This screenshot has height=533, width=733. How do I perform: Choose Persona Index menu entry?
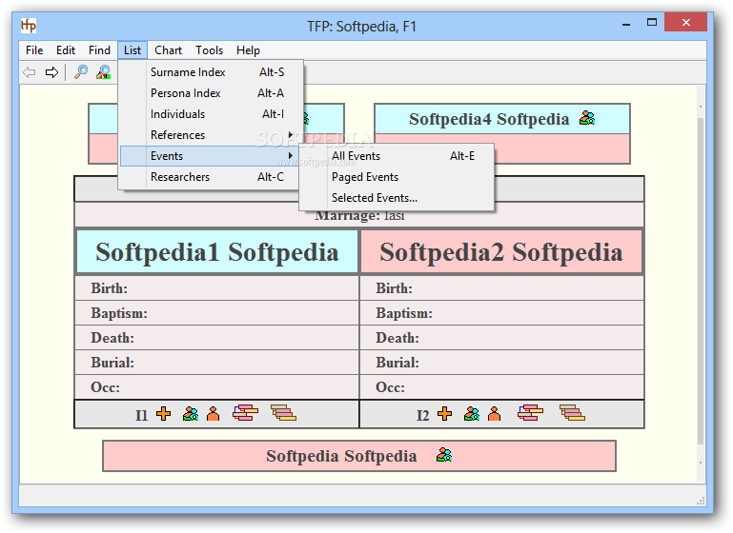pyautogui.click(x=212, y=93)
